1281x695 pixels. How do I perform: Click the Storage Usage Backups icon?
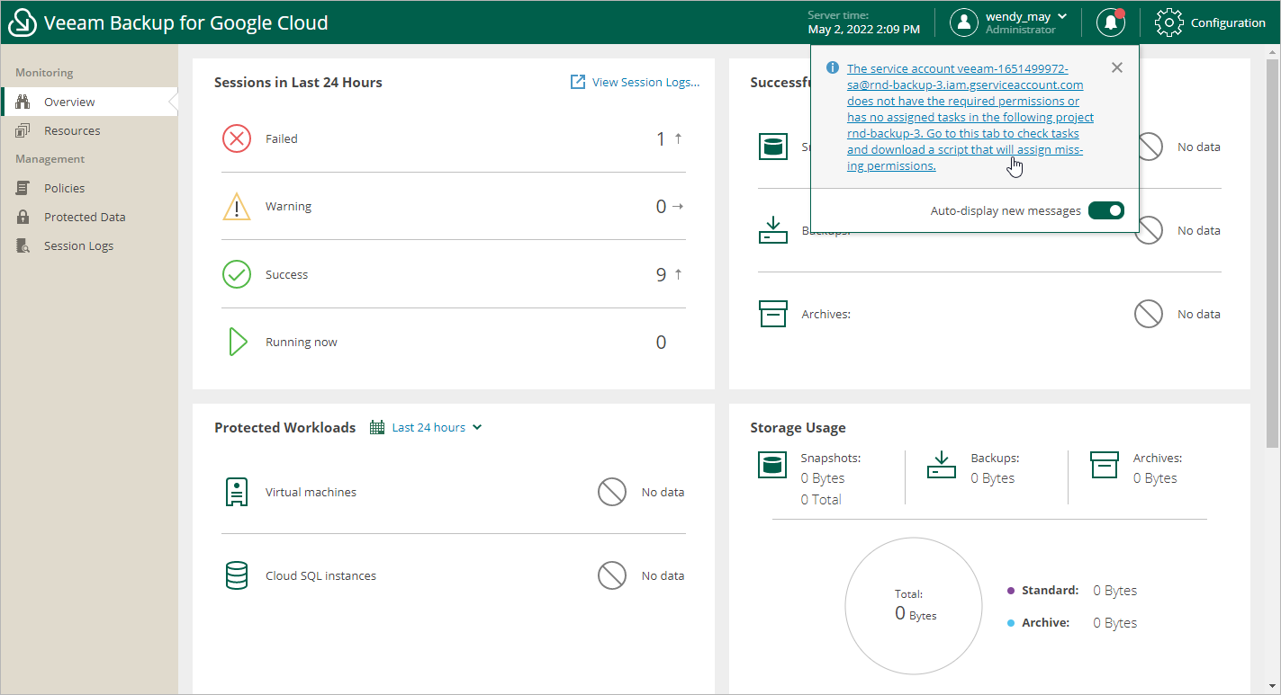point(942,464)
